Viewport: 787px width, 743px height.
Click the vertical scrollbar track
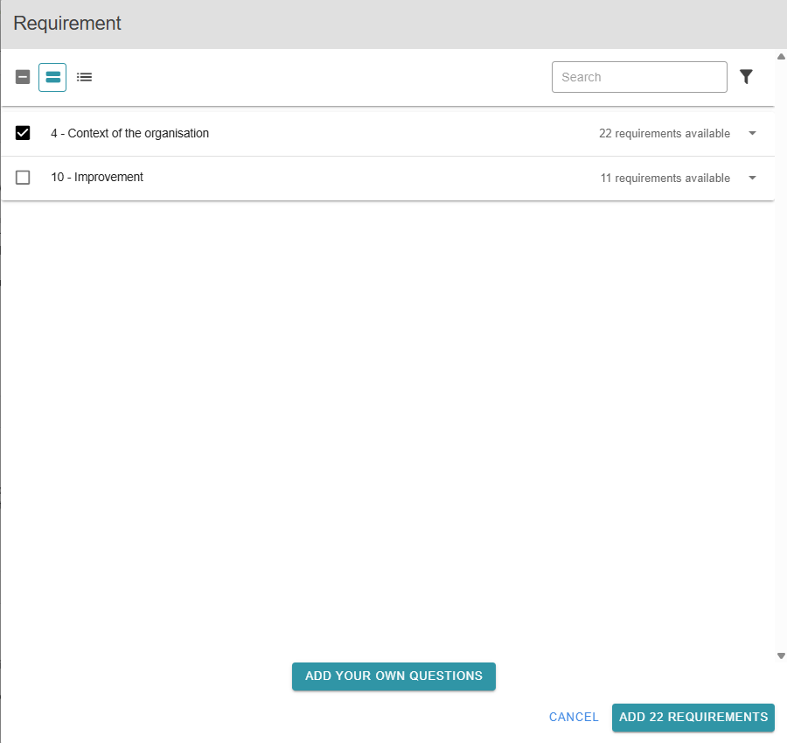(781, 350)
